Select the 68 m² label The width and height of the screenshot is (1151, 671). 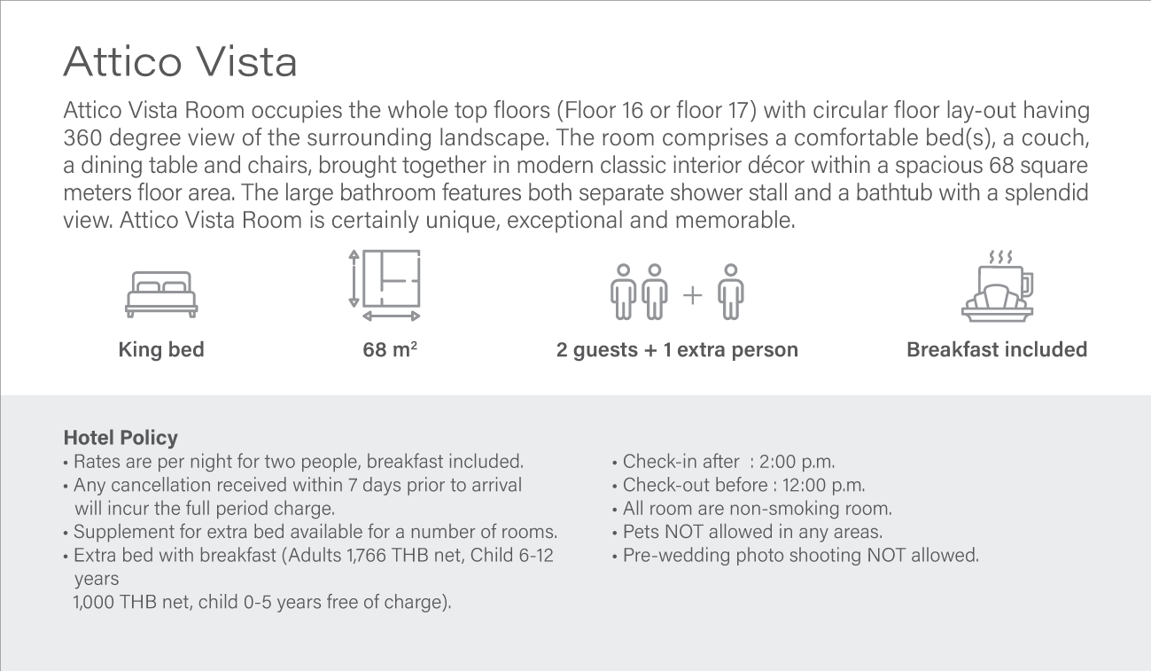[x=390, y=350]
